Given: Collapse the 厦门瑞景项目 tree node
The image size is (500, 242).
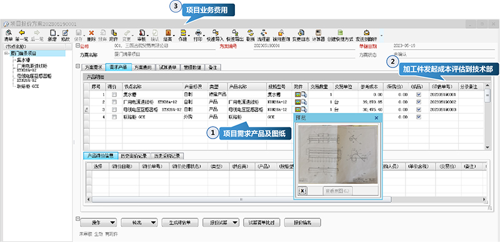Looking at the screenshot, I should [6, 54].
